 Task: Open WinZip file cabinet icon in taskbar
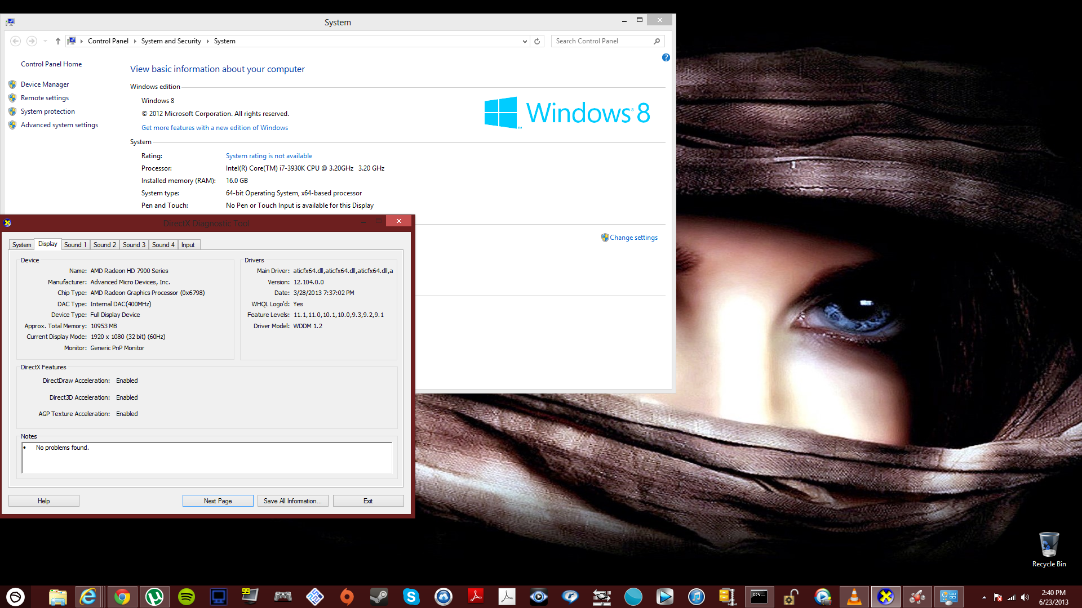728,597
